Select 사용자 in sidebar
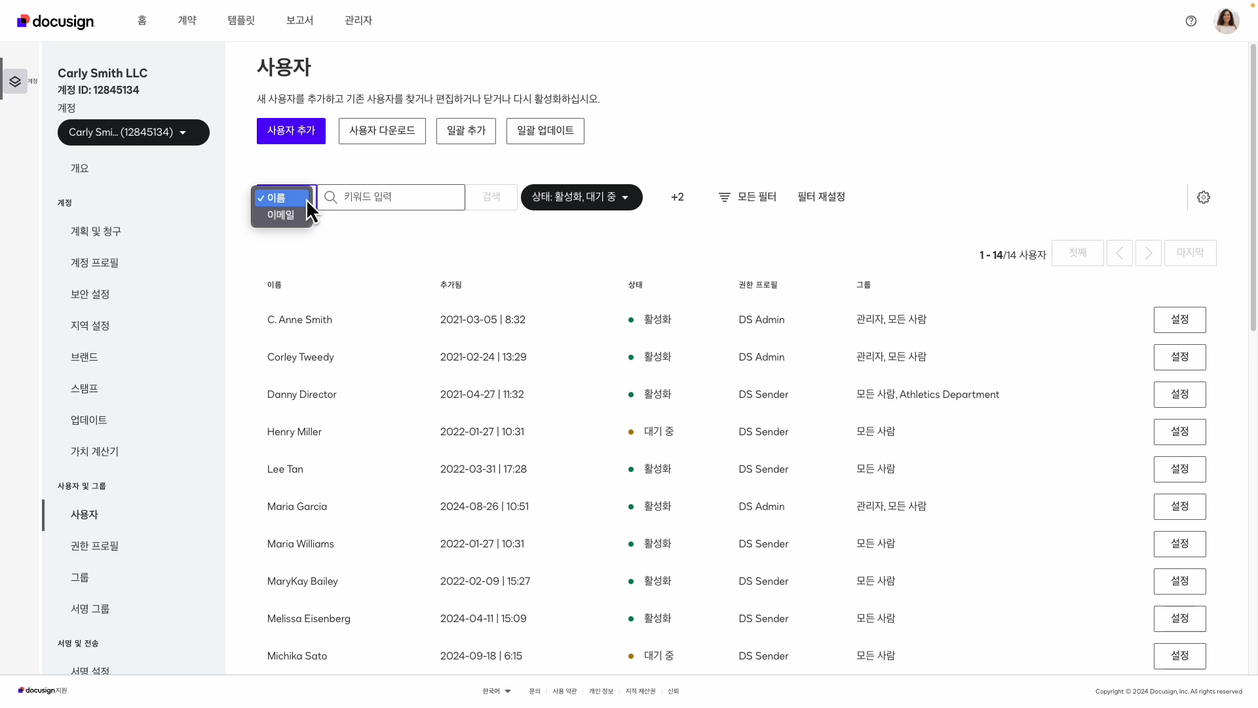The height and width of the screenshot is (708, 1258). point(85,515)
